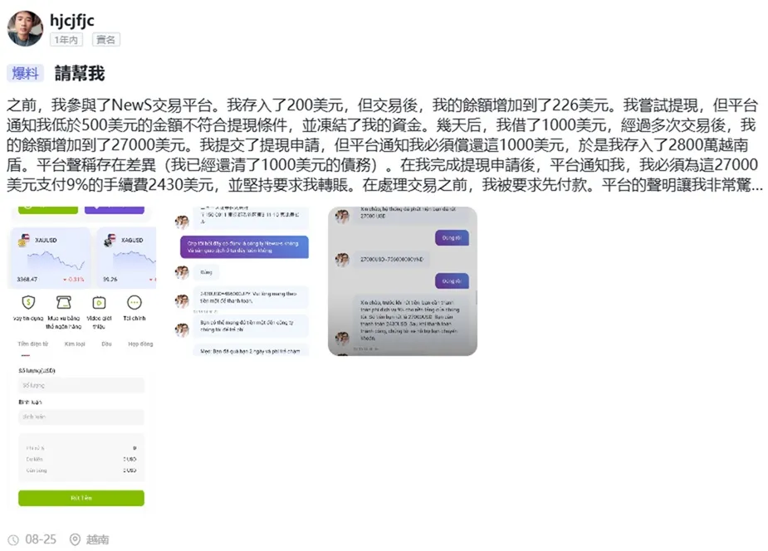The image size is (768, 551).
Task: Click the clock icon beside the date
Action: pos(13,539)
